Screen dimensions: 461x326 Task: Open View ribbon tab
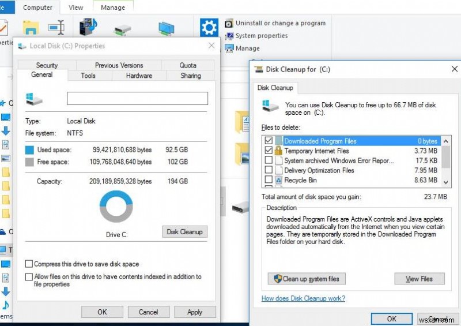click(76, 8)
